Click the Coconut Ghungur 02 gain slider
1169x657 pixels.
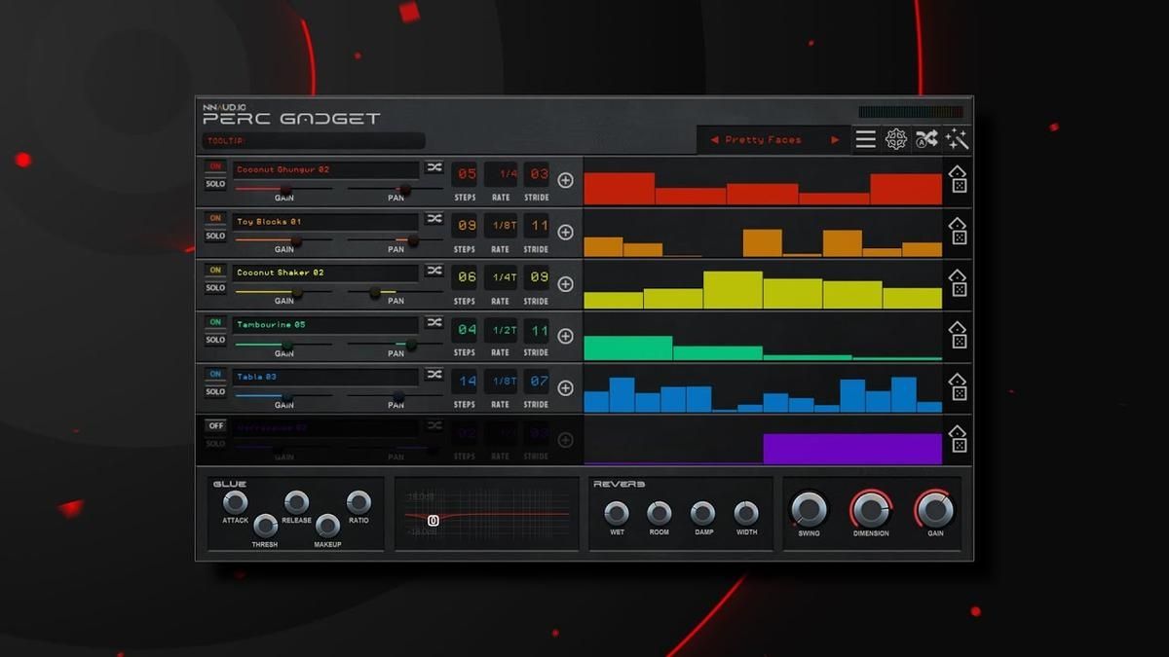[282, 189]
